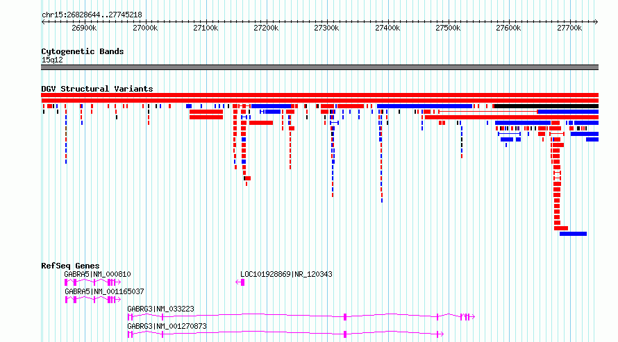Image resolution: width=618 pixels, height=342 pixels.
Task: Click the 26900k ruler tick label
Action: 84,28
